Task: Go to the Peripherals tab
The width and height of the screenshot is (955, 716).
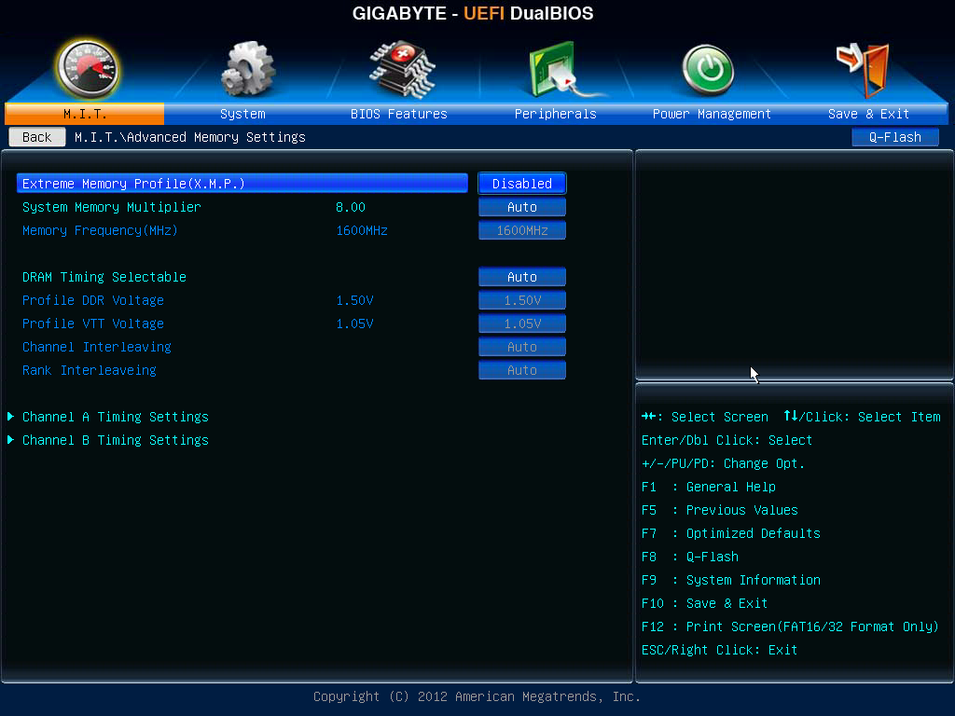Action: [556, 114]
